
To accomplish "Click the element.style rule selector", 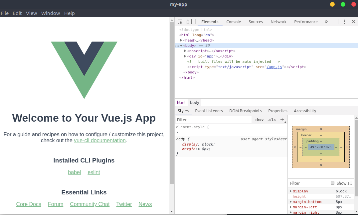I will coord(190,127).
